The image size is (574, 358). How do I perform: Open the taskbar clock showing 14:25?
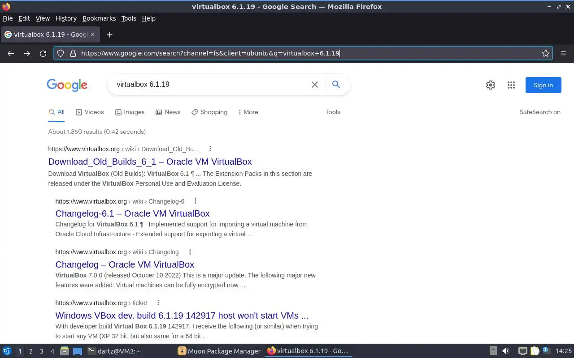(x=564, y=351)
